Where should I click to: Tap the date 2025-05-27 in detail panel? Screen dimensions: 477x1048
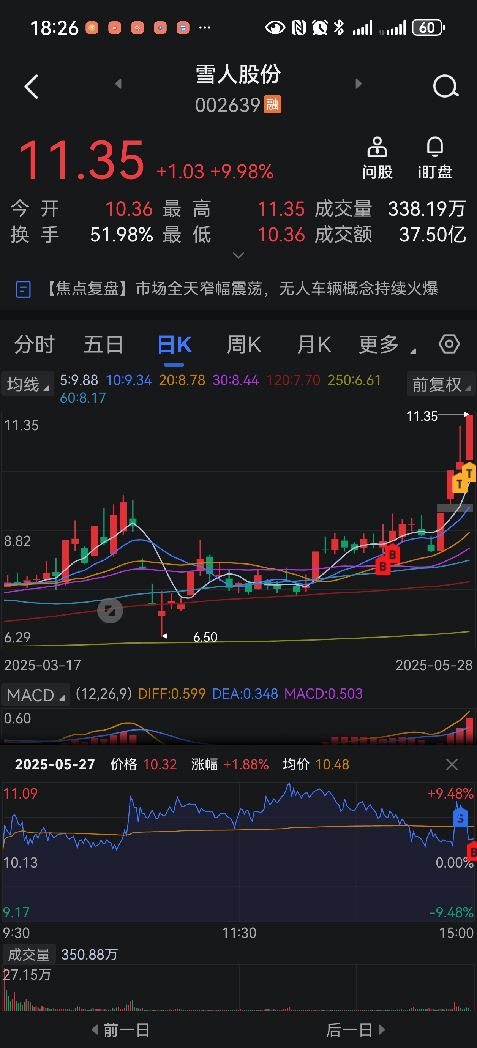55,764
